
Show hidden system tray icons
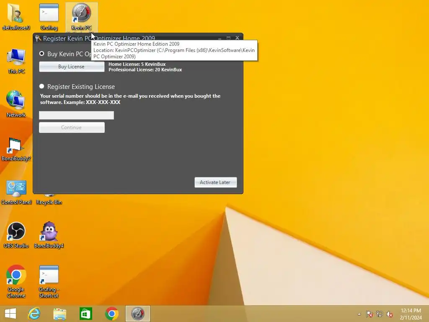click(x=359, y=314)
